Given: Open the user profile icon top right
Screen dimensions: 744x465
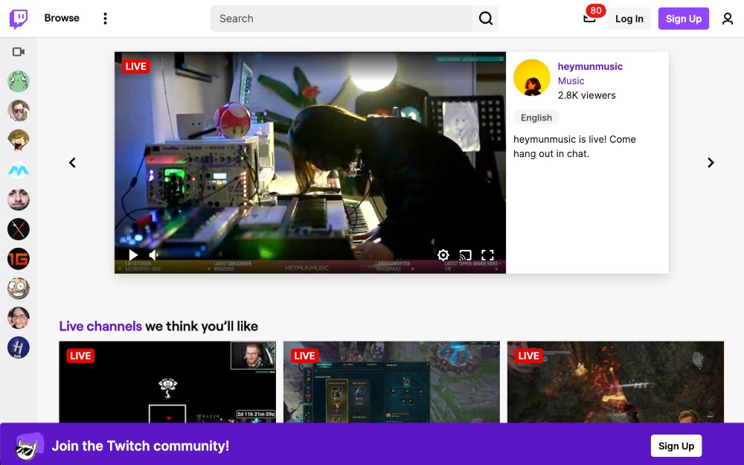Looking at the screenshot, I should point(728,18).
